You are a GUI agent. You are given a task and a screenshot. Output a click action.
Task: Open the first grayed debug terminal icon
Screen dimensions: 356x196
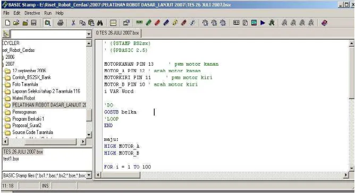click(284, 23)
